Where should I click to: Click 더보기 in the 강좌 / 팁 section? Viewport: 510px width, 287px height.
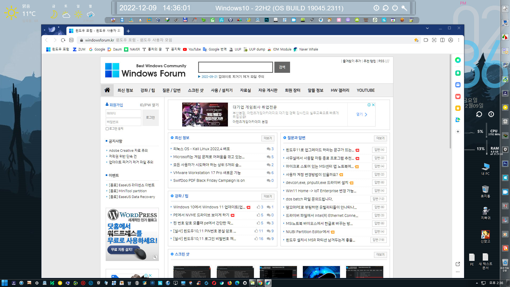(x=268, y=196)
